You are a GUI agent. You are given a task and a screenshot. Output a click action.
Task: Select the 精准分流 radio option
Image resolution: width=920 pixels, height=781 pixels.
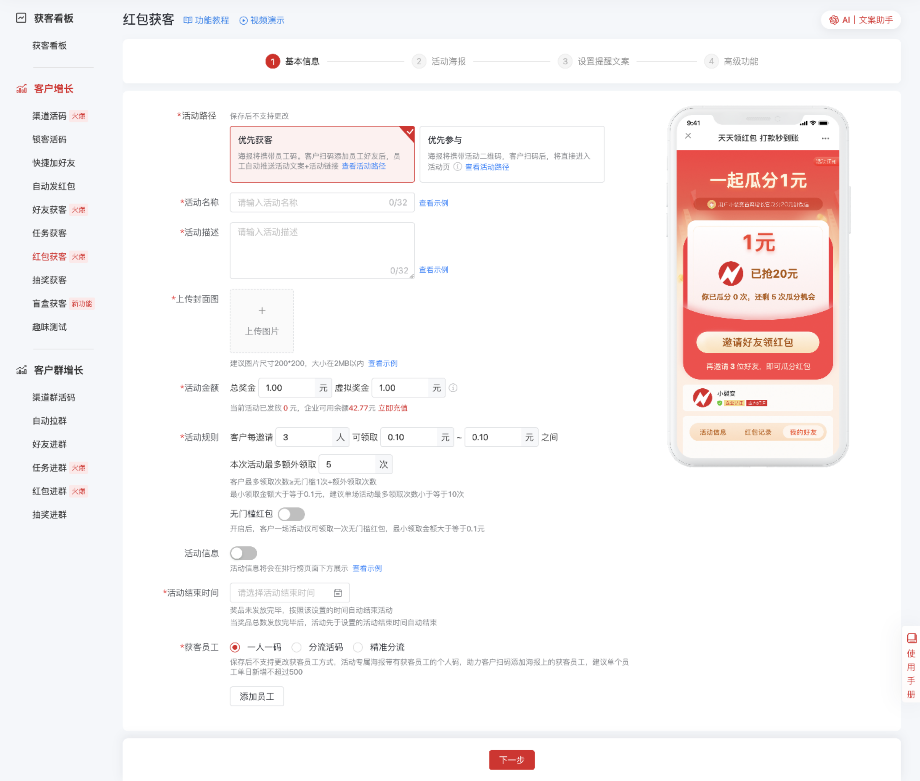[358, 647]
